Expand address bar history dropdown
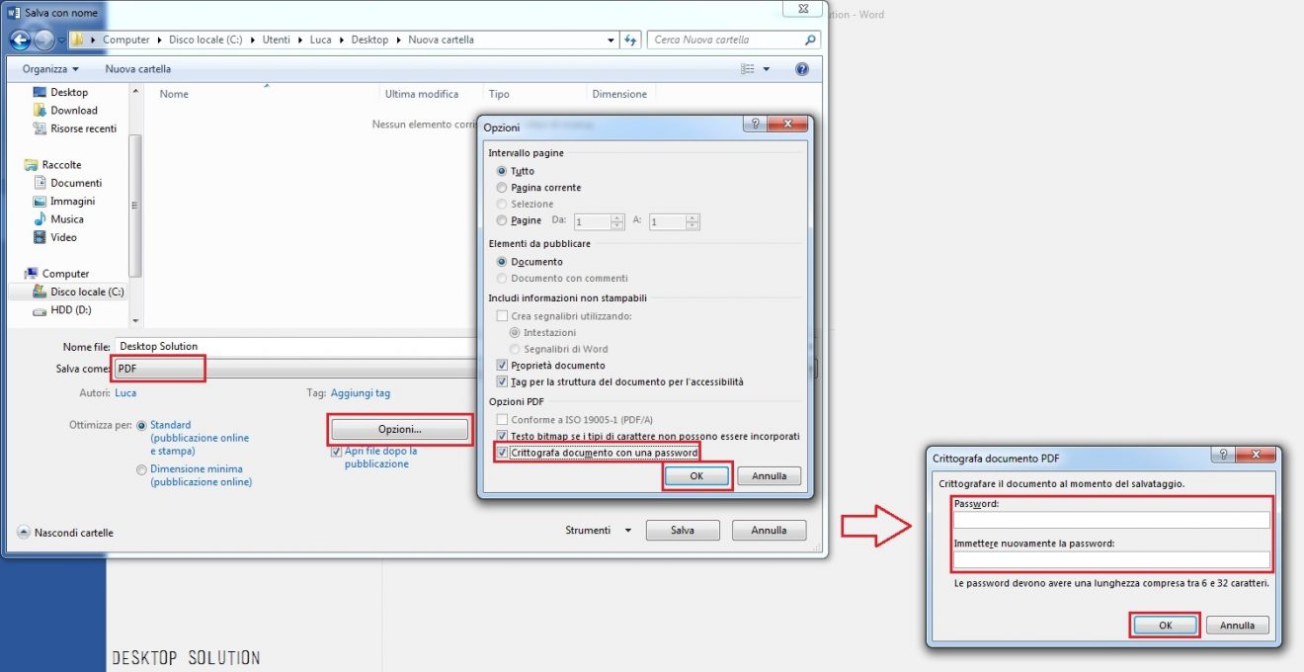Image resolution: width=1304 pixels, height=672 pixels. [x=611, y=41]
